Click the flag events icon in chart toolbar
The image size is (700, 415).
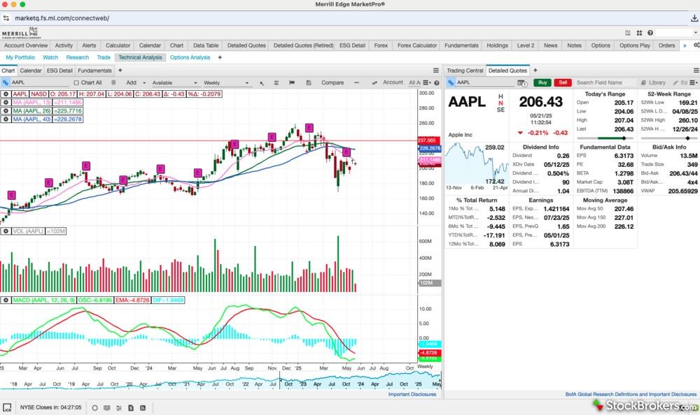[293, 82]
